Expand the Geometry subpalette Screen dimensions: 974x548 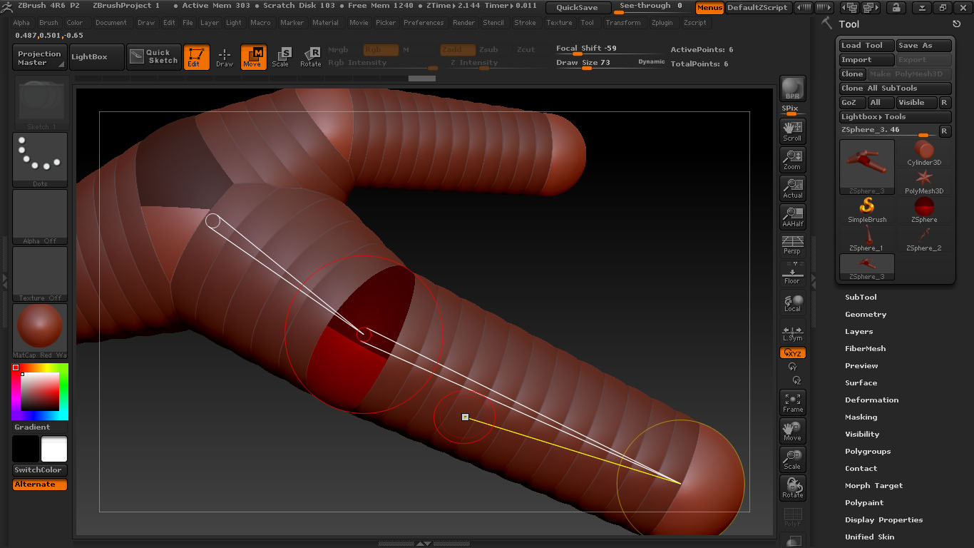866,314
